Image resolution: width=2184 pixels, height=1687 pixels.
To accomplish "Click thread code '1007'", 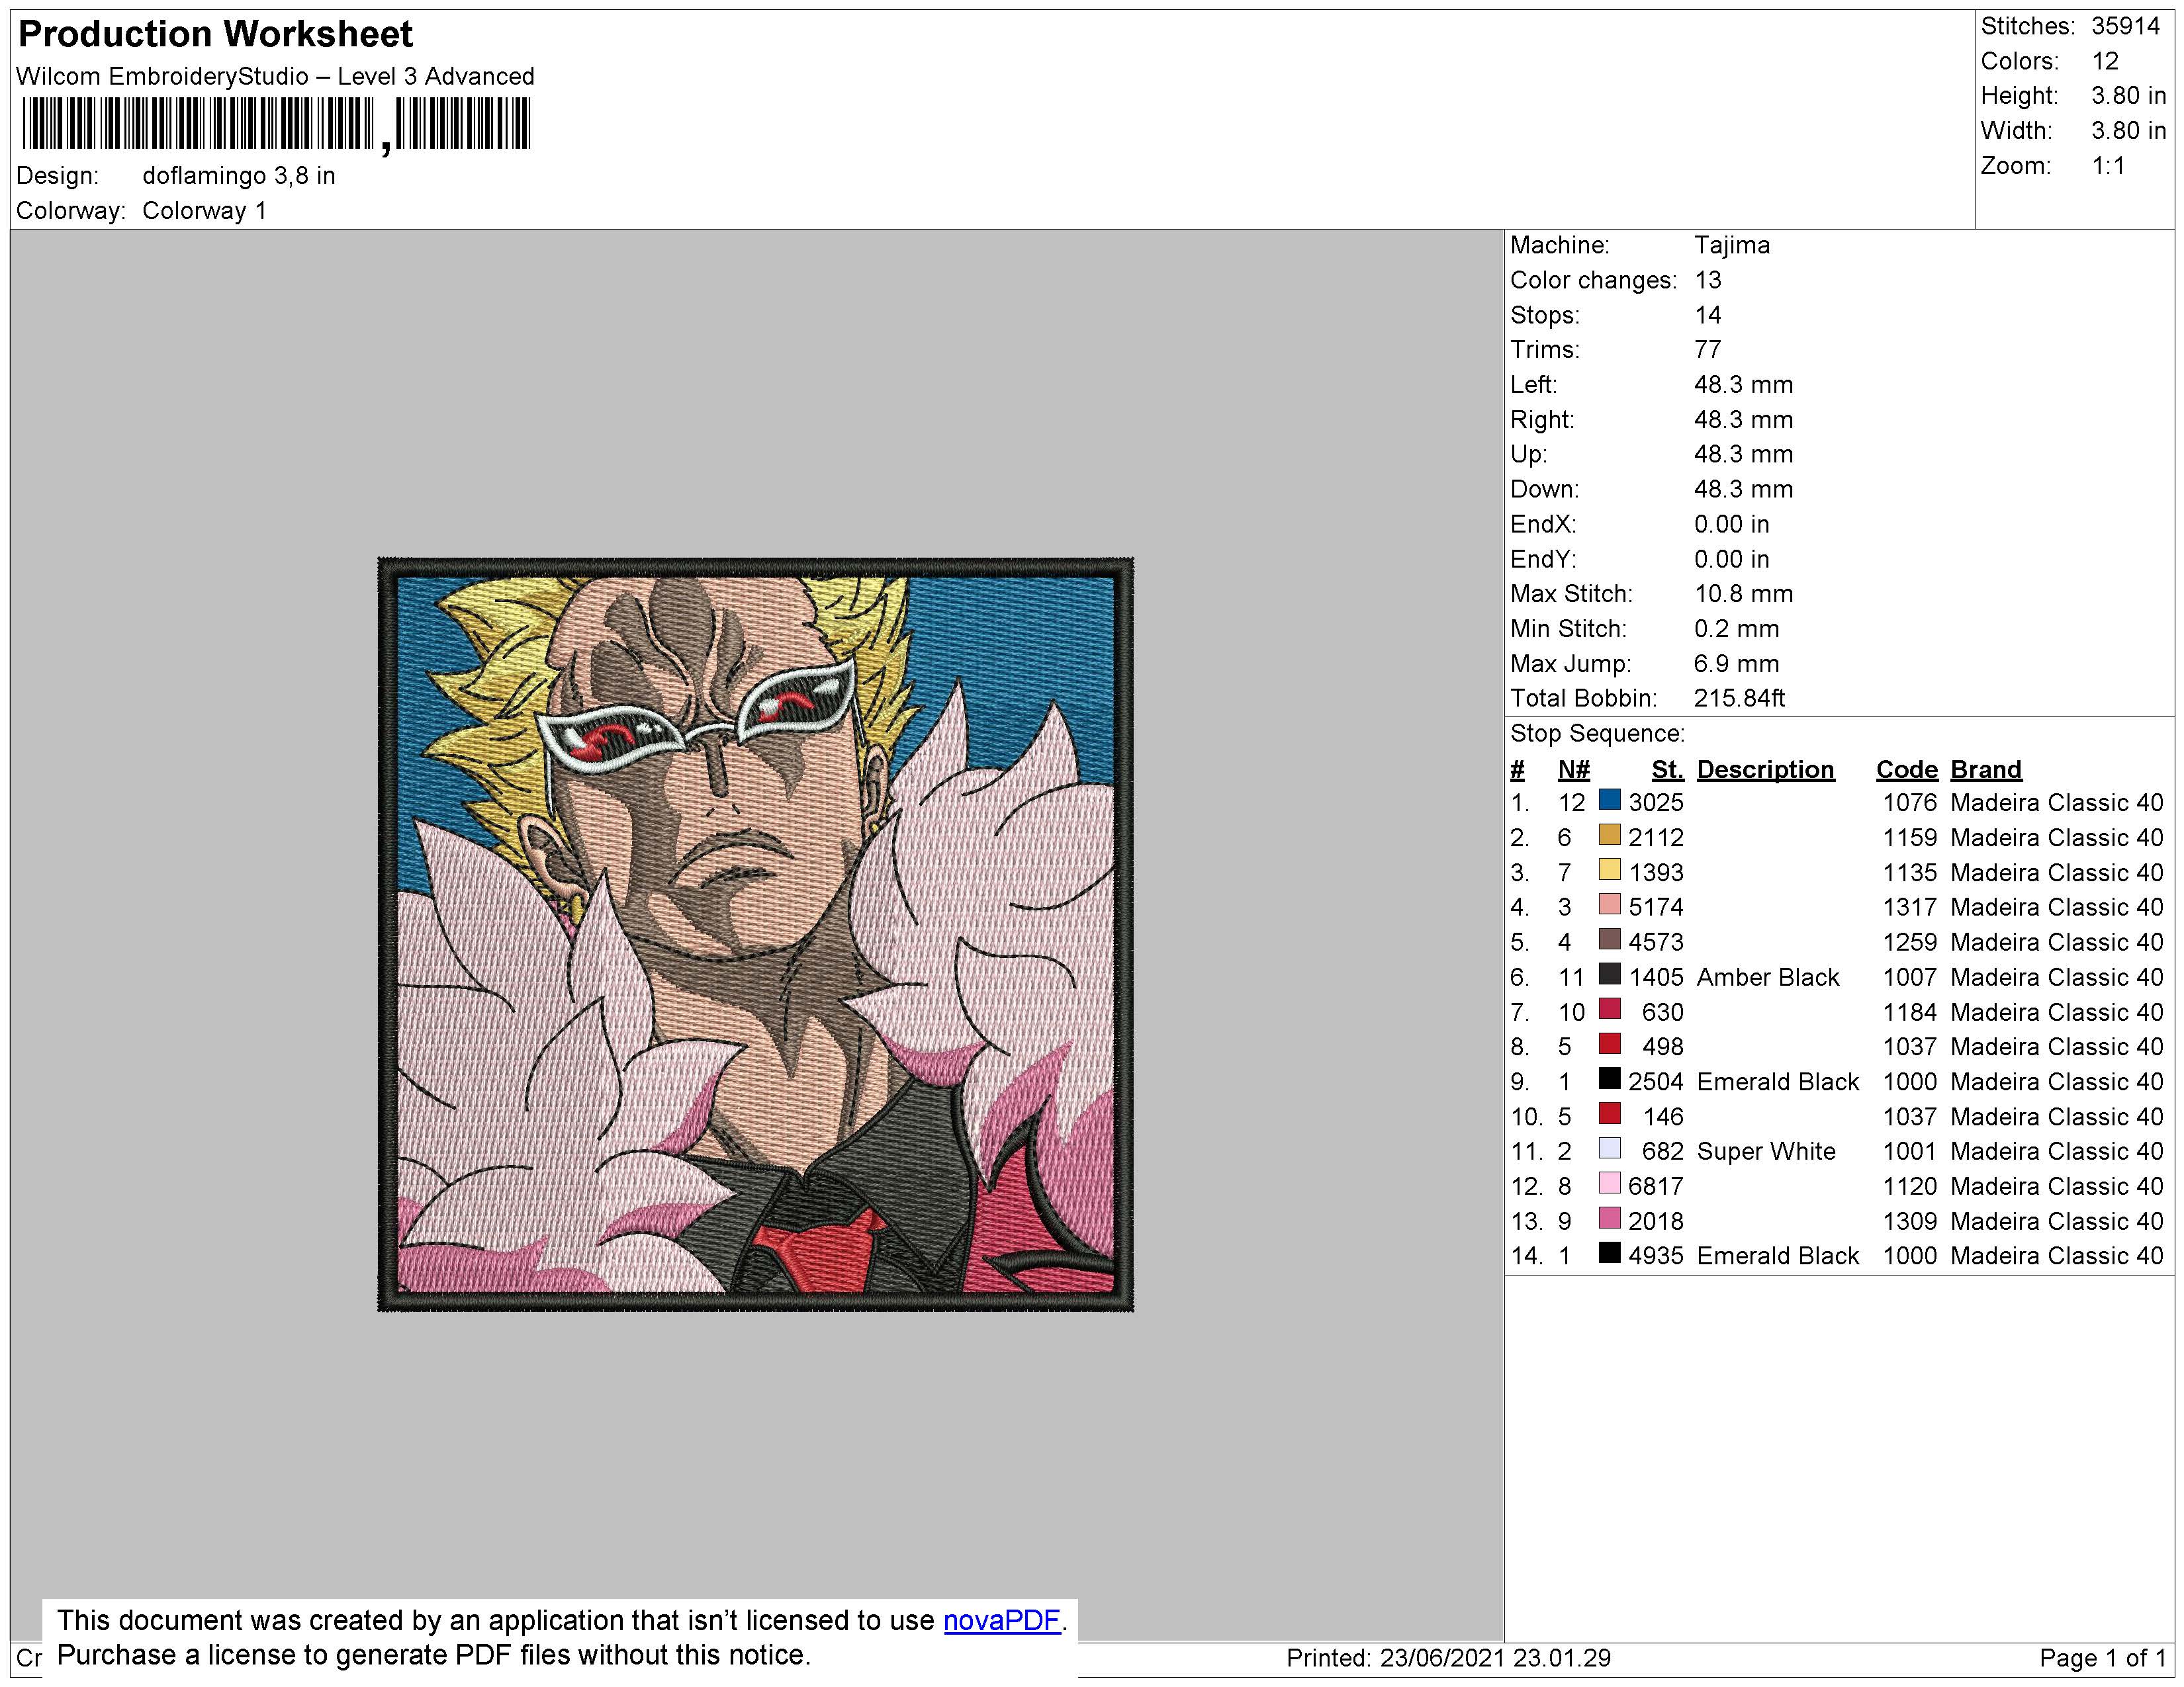I will 1910,977.
